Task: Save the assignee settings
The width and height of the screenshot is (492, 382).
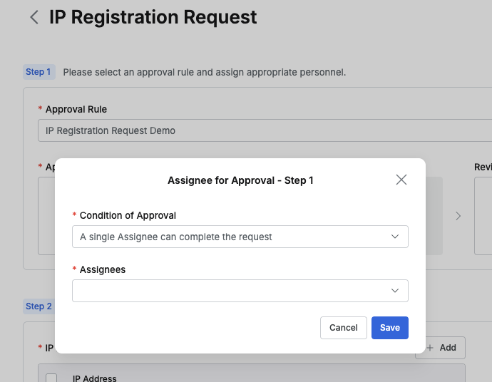Action: [389, 328]
